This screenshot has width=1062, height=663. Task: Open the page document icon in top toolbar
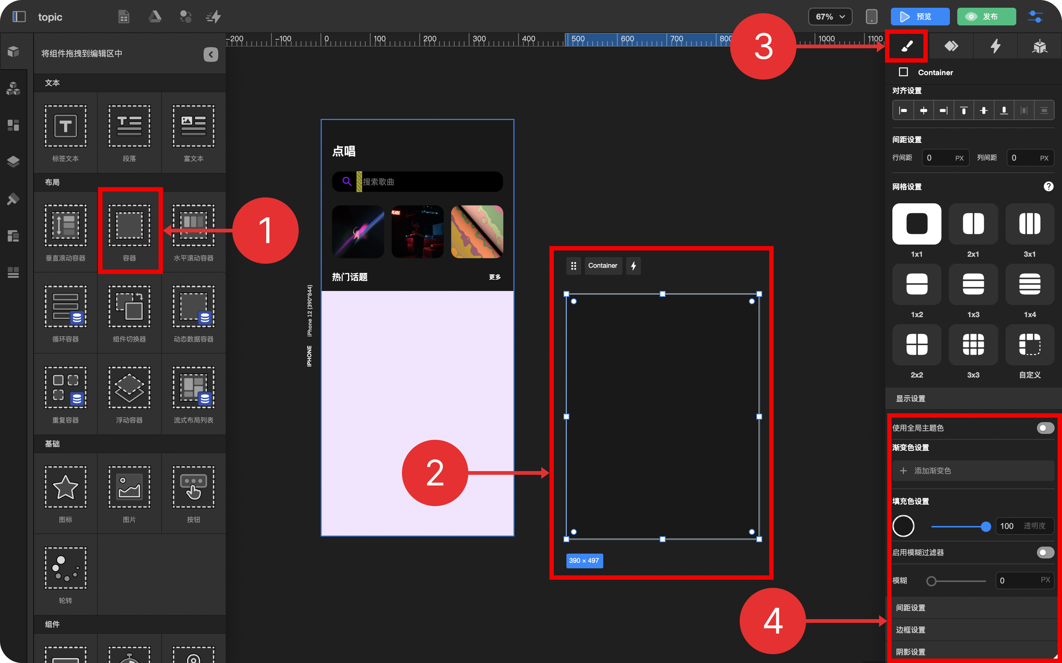pyautogui.click(x=124, y=17)
